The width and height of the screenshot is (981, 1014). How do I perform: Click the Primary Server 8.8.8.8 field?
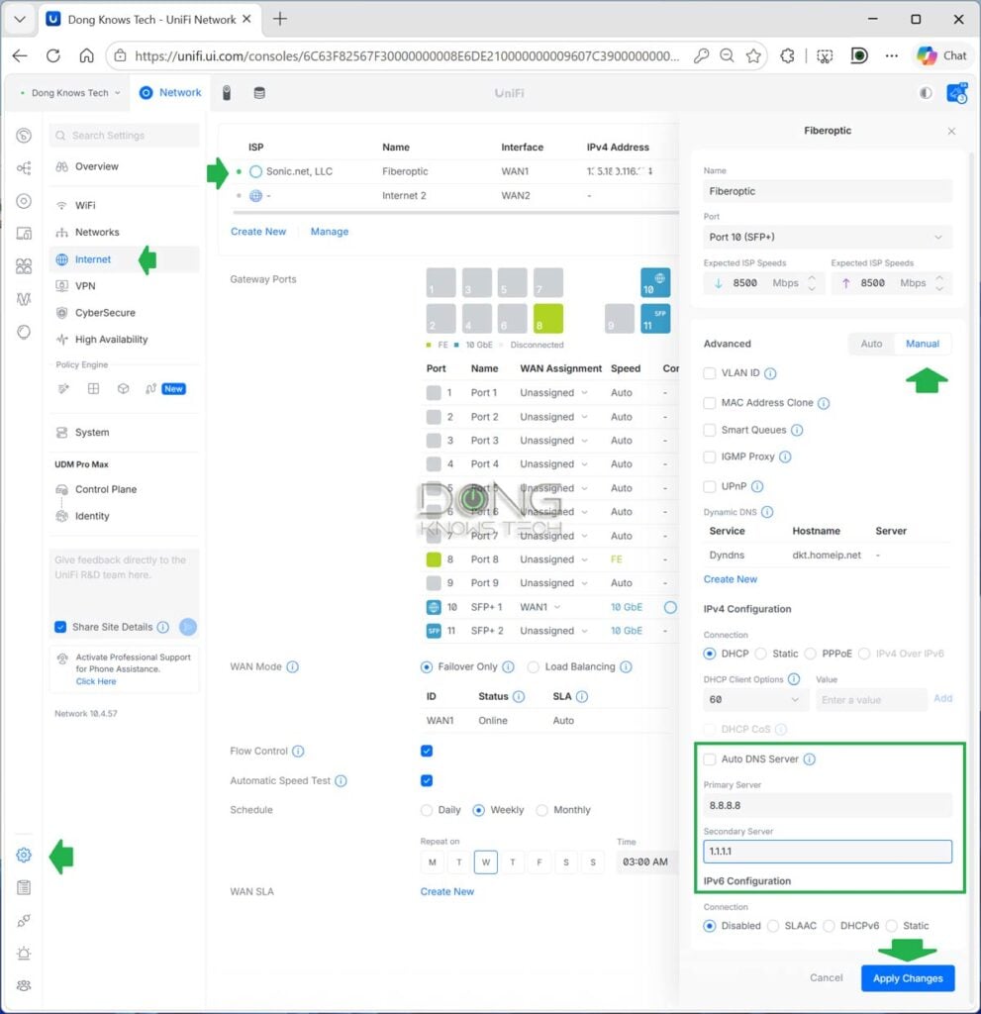828,806
